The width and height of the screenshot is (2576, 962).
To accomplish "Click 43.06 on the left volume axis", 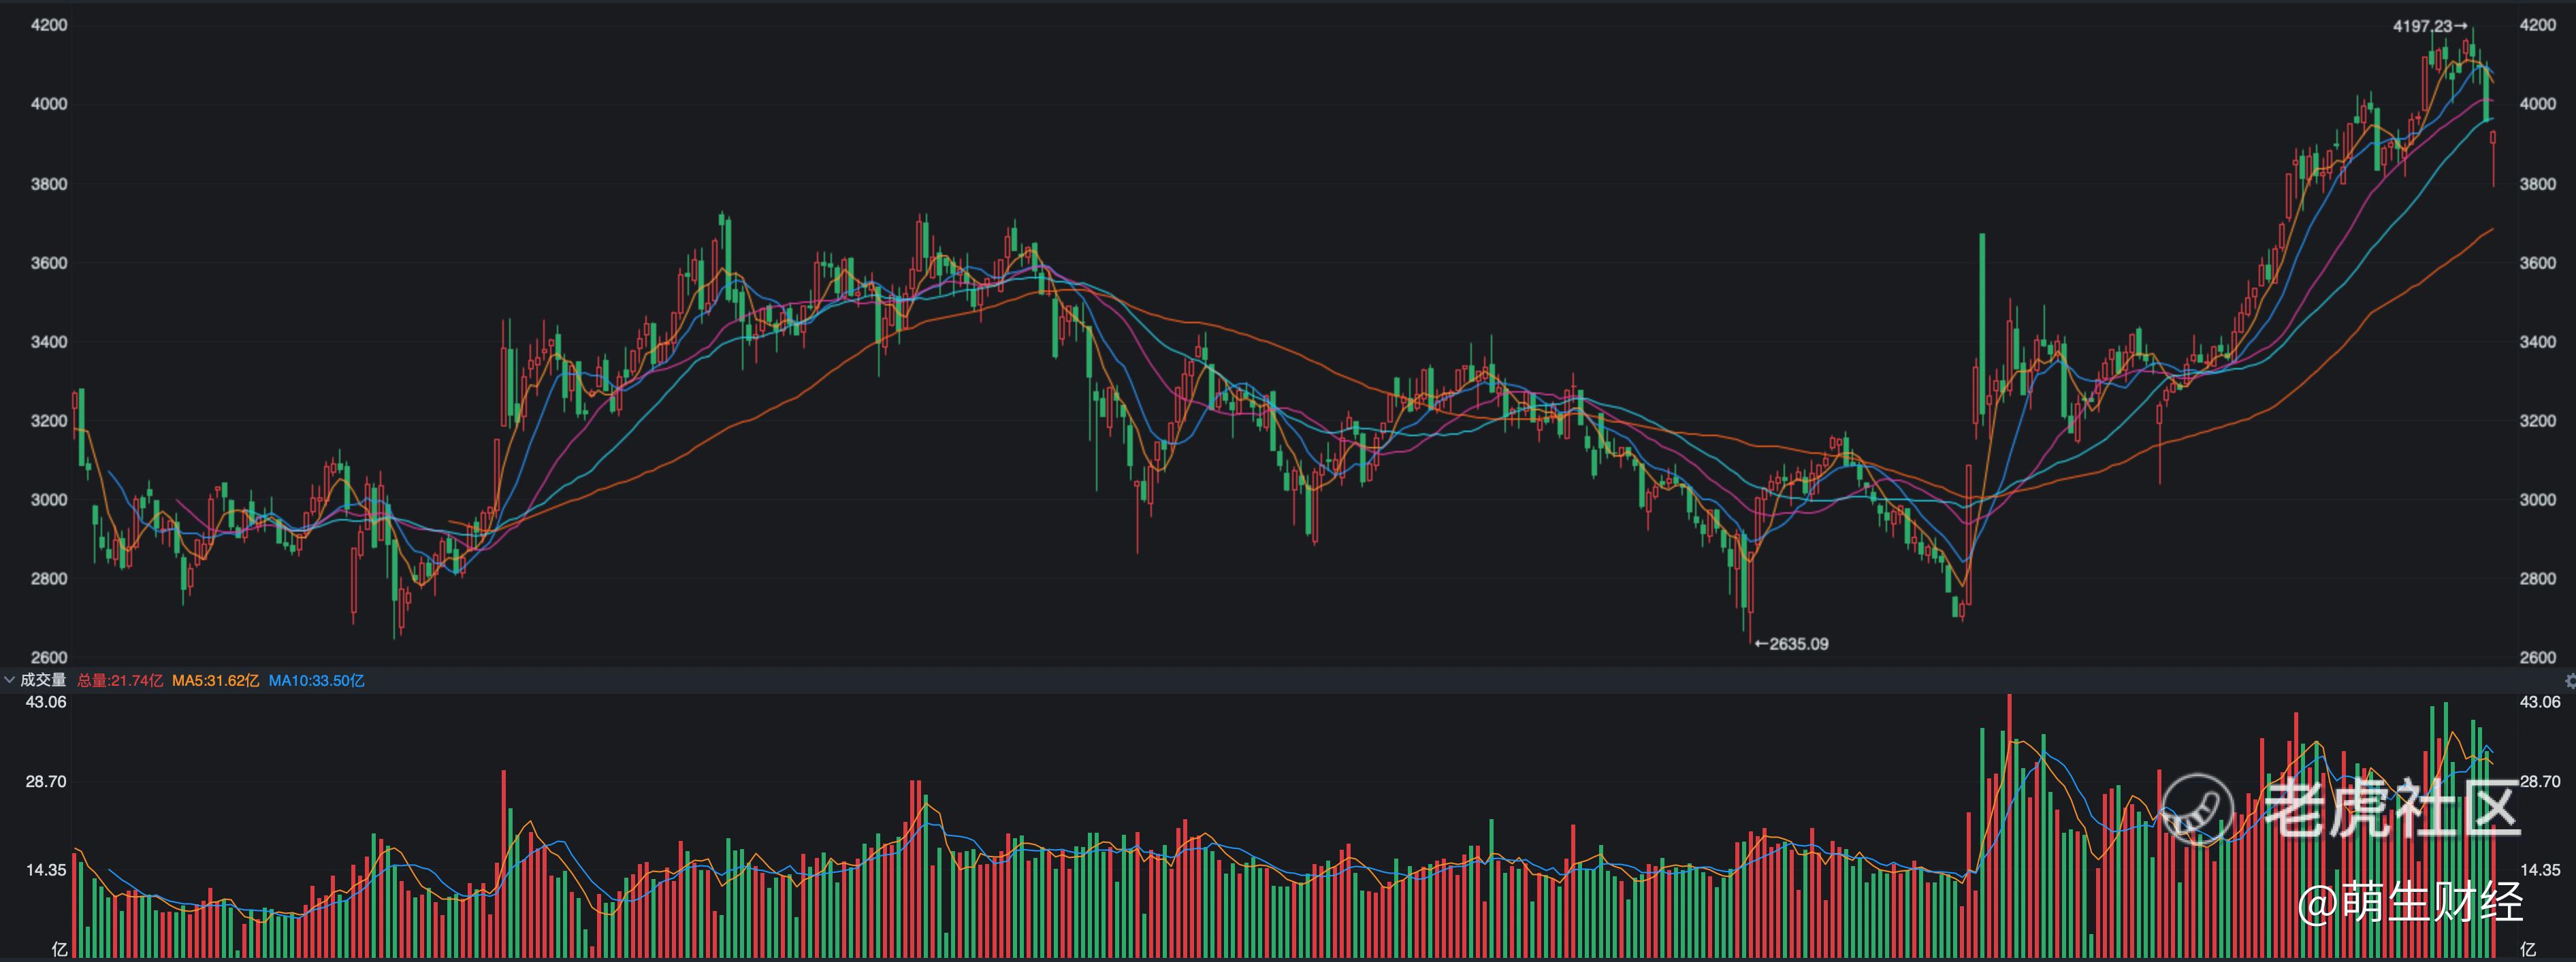I will (x=46, y=702).
